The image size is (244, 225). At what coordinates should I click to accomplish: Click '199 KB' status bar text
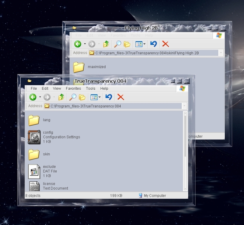pyautogui.click(x=116, y=196)
